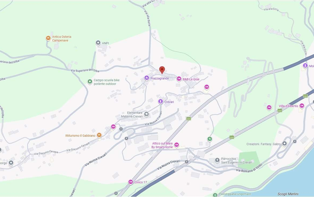
Task: Click the Scogli Merlini sea label
Action: pos(288,194)
